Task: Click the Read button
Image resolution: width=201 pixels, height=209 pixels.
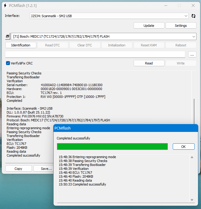Action: point(149,63)
